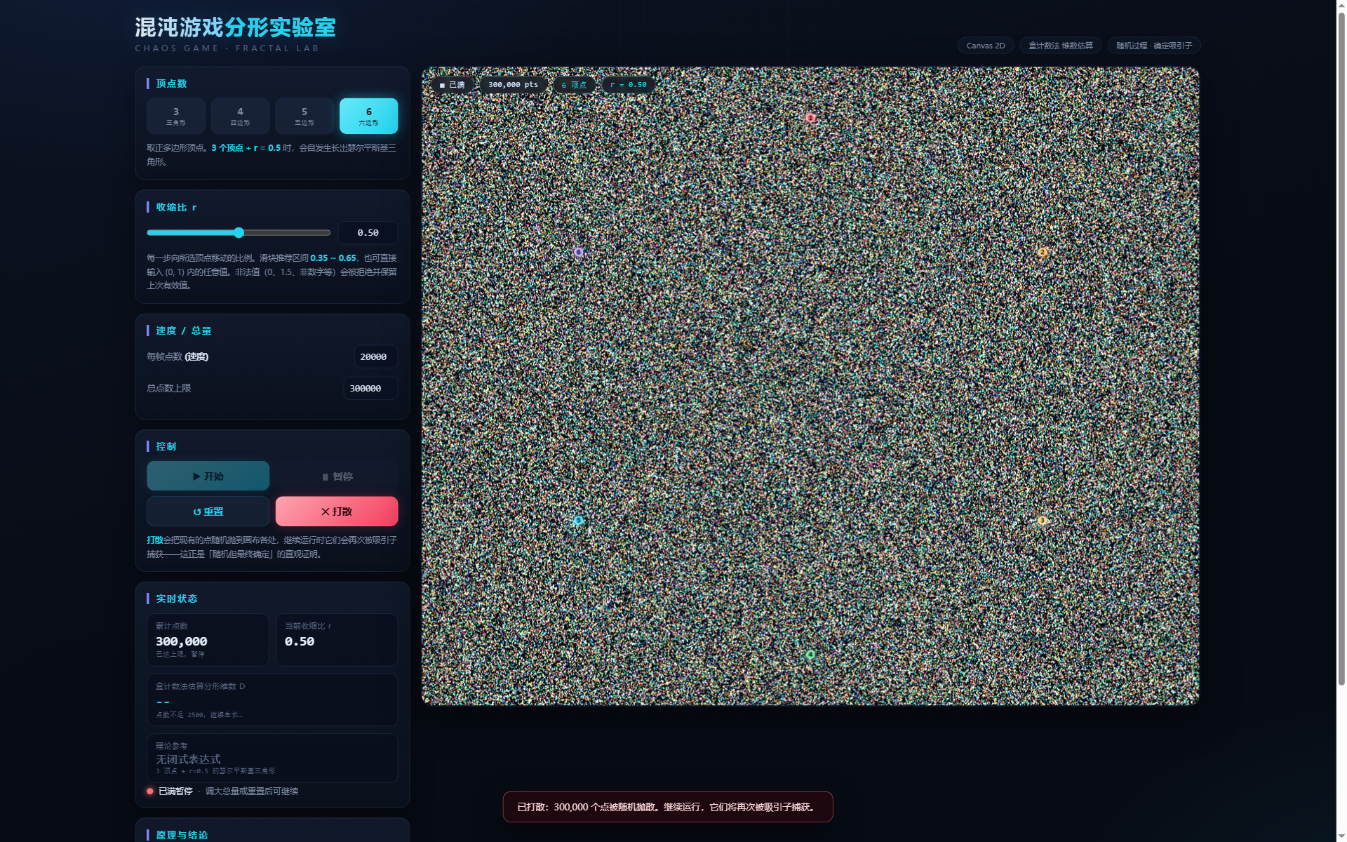Click the 已打散 toast notification message

668,807
